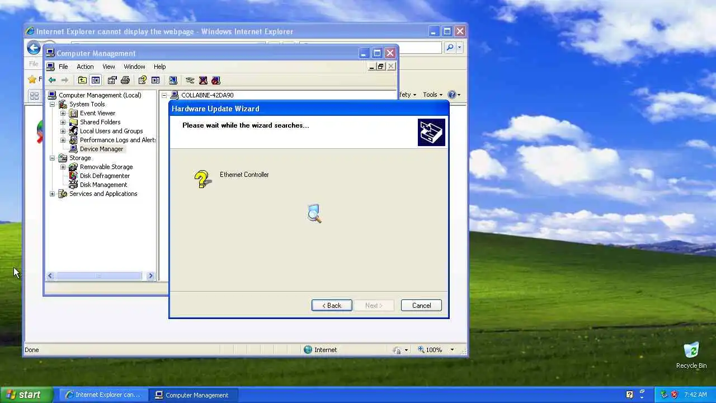Click the Quick Tabs icon in Internet Explorer
The image size is (716, 403).
tap(34, 96)
